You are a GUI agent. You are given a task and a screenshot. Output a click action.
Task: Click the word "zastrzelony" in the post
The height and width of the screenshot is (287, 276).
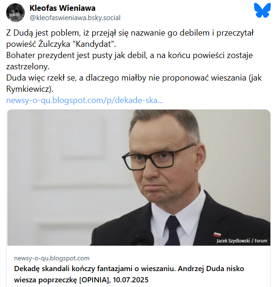pos(28,66)
